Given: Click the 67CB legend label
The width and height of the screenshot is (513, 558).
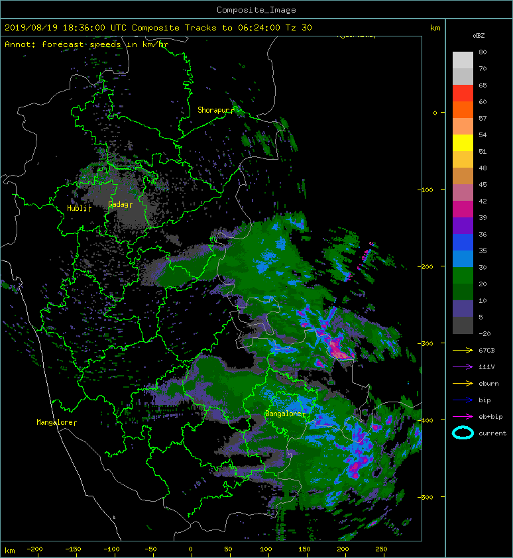Looking at the screenshot, I should [x=486, y=350].
